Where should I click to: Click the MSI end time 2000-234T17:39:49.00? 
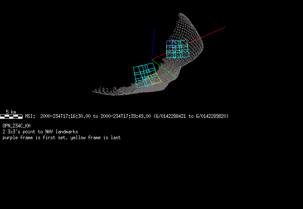tap(126, 116)
